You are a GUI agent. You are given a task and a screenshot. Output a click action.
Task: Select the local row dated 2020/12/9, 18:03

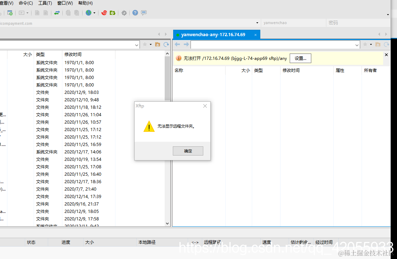(x=58, y=92)
